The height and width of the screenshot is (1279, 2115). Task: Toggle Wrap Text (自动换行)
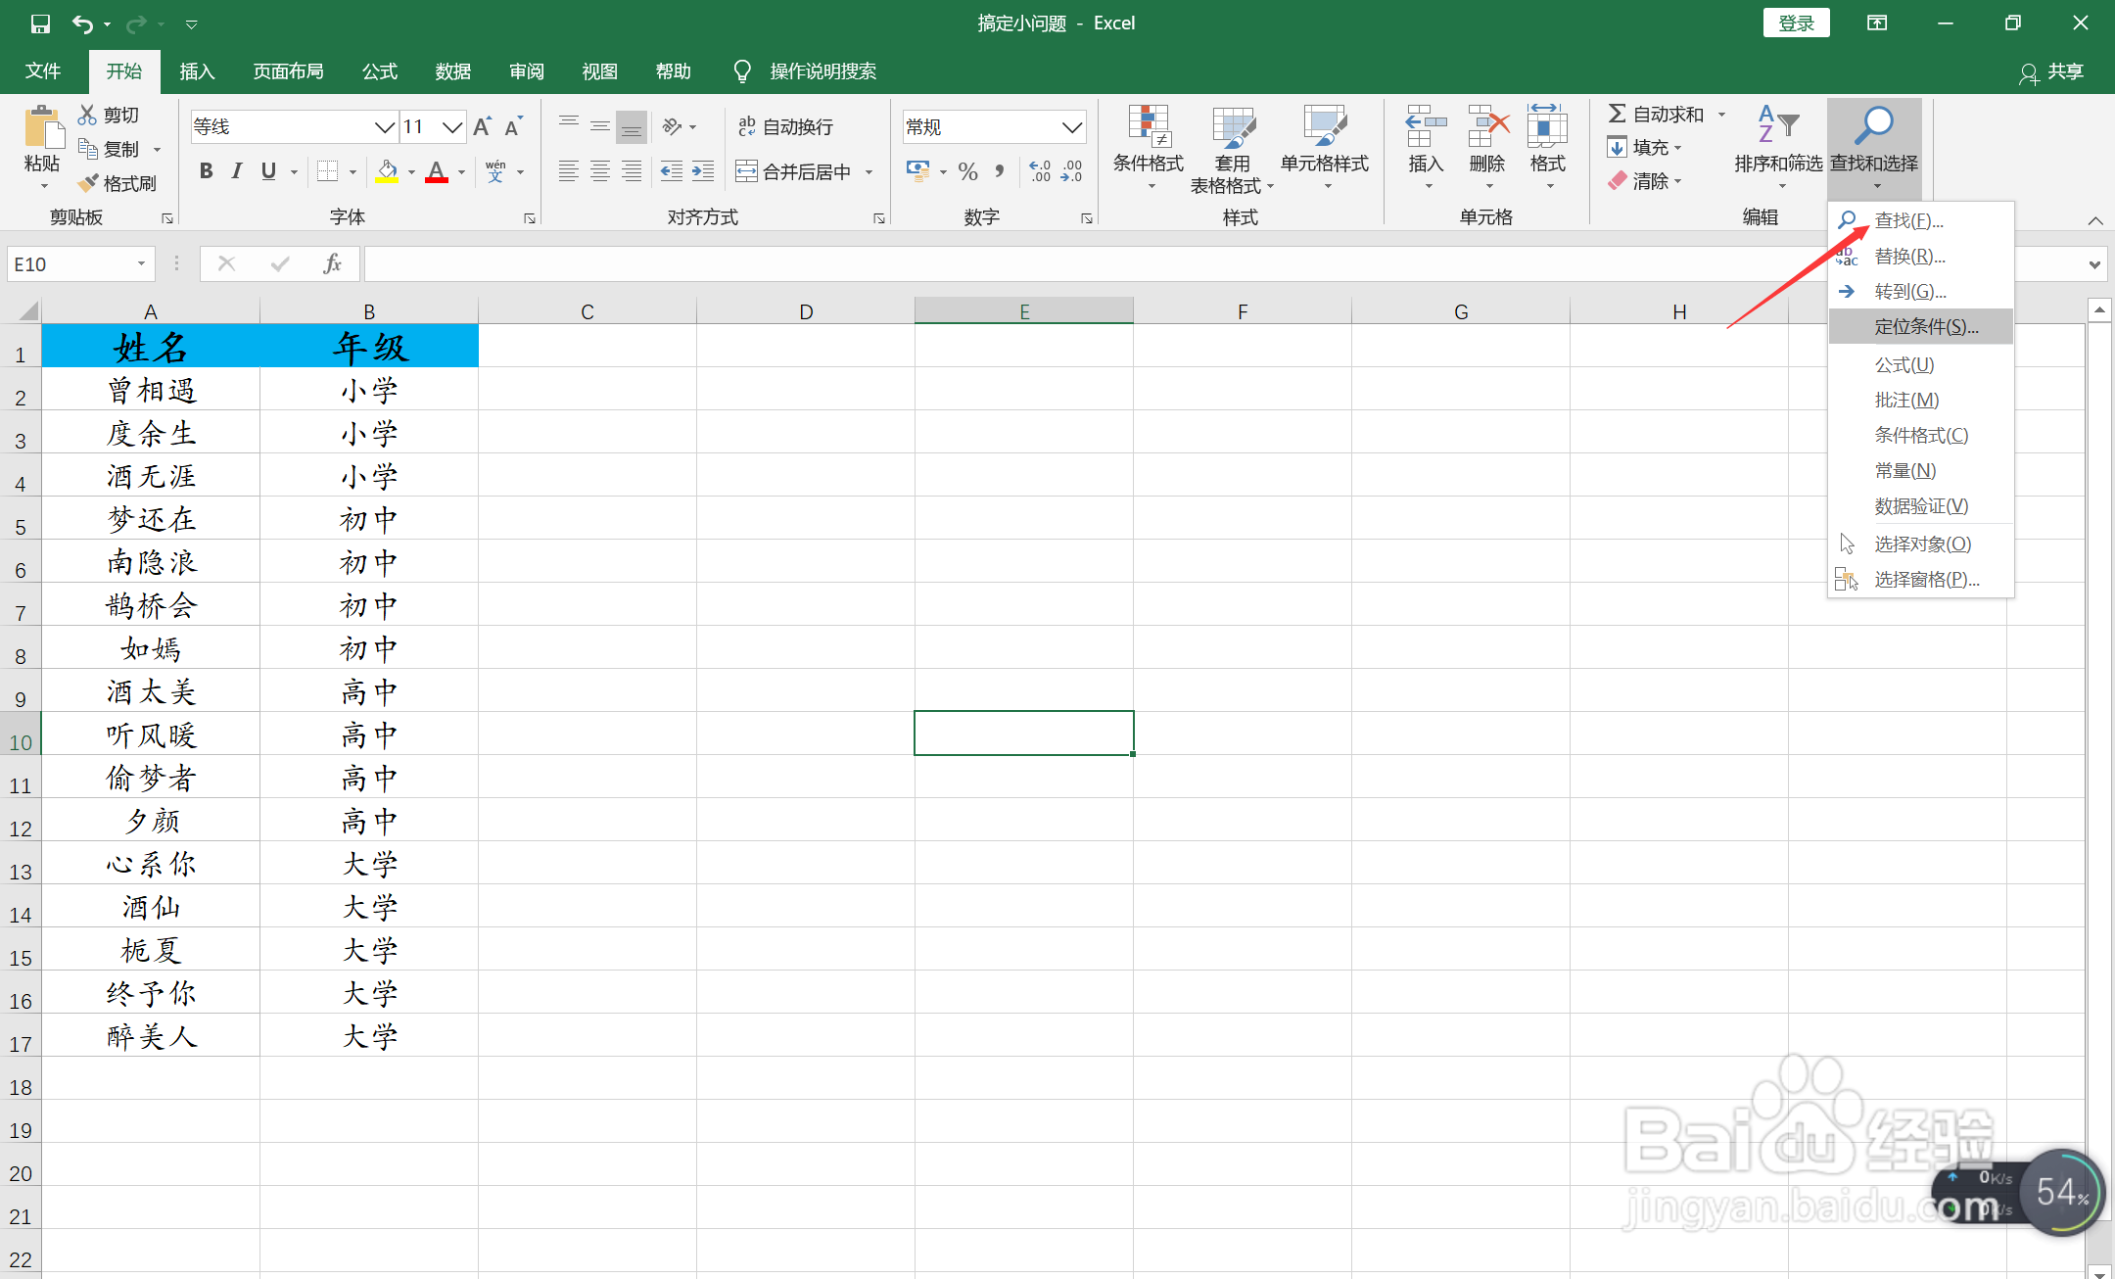click(784, 126)
